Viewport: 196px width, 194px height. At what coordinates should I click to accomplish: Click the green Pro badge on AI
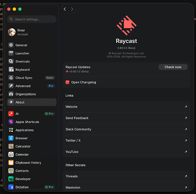(x=49, y=114)
